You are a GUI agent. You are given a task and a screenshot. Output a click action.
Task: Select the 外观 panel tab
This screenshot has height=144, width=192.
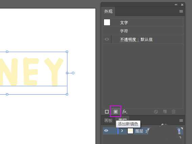[x=108, y=11]
